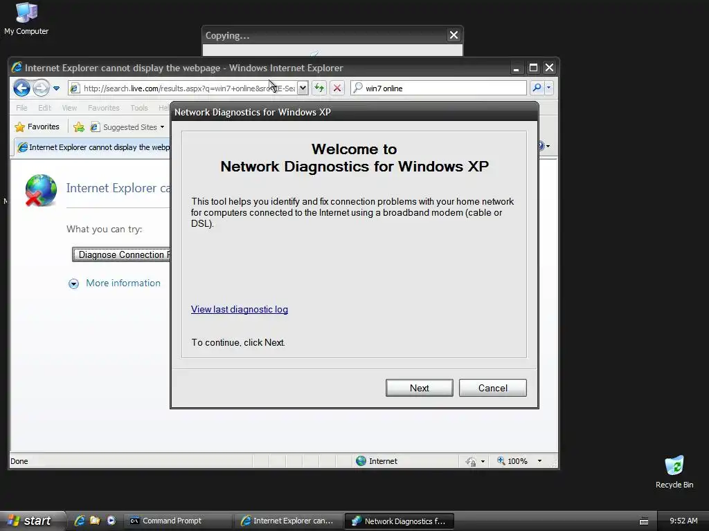The width and height of the screenshot is (709, 531).
Task: Launch Internet Explorer from Quick Launch
Action: point(80,521)
